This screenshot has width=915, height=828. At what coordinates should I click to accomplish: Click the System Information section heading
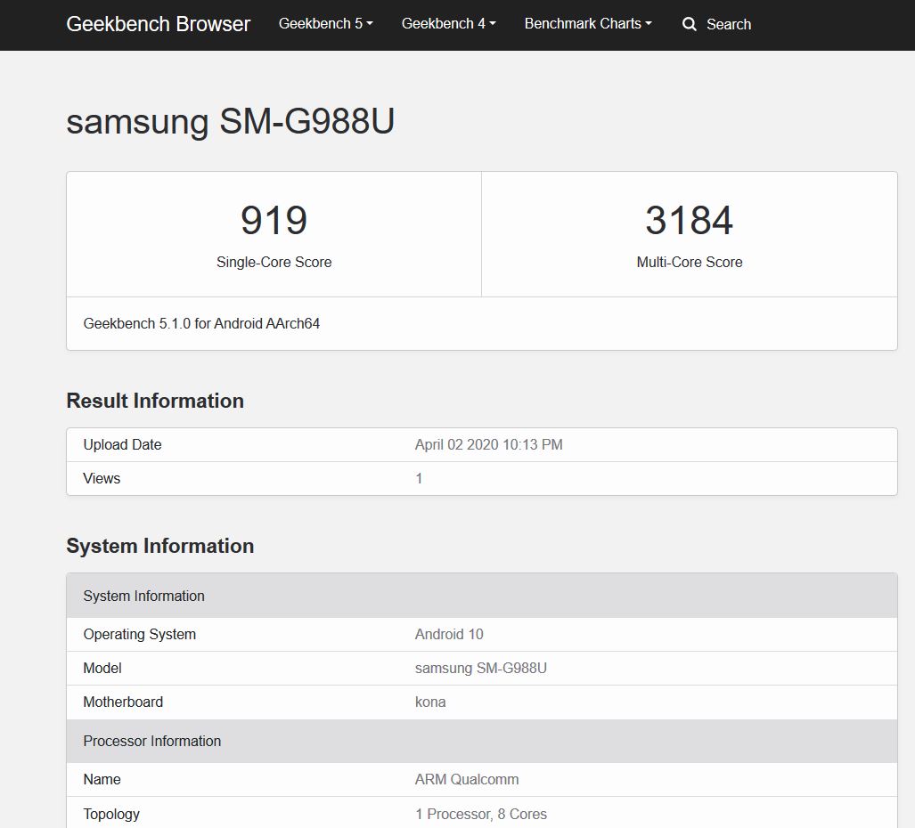coord(159,546)
